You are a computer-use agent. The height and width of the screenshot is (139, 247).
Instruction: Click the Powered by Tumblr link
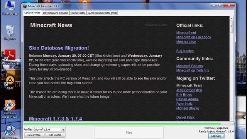[156, 25]
